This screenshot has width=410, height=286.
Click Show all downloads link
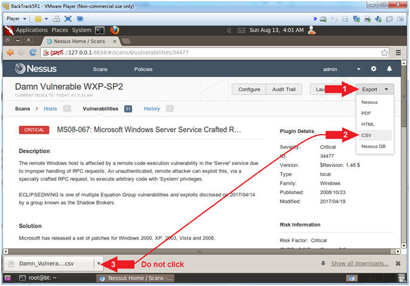[x=360, y=264]
